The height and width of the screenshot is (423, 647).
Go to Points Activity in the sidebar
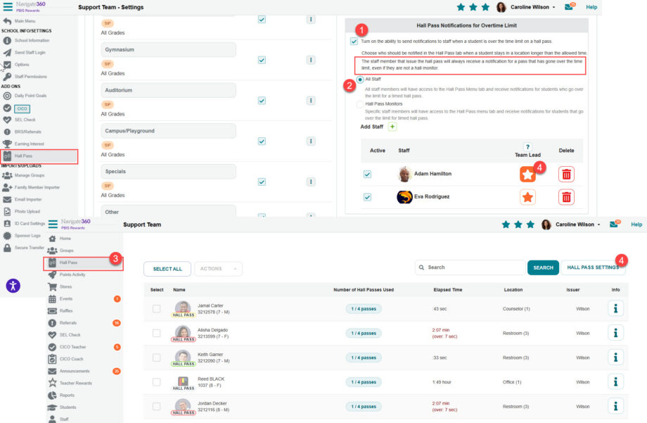(x=72, y=274)
